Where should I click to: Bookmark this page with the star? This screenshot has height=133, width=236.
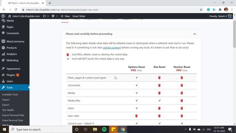[201, 10]
